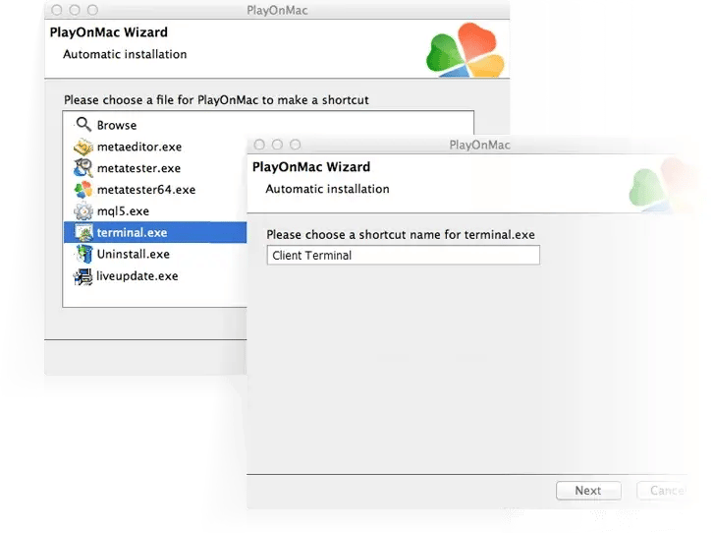Choose metatester.exe from the list
The image size is (713, 533).
point(138,168)
